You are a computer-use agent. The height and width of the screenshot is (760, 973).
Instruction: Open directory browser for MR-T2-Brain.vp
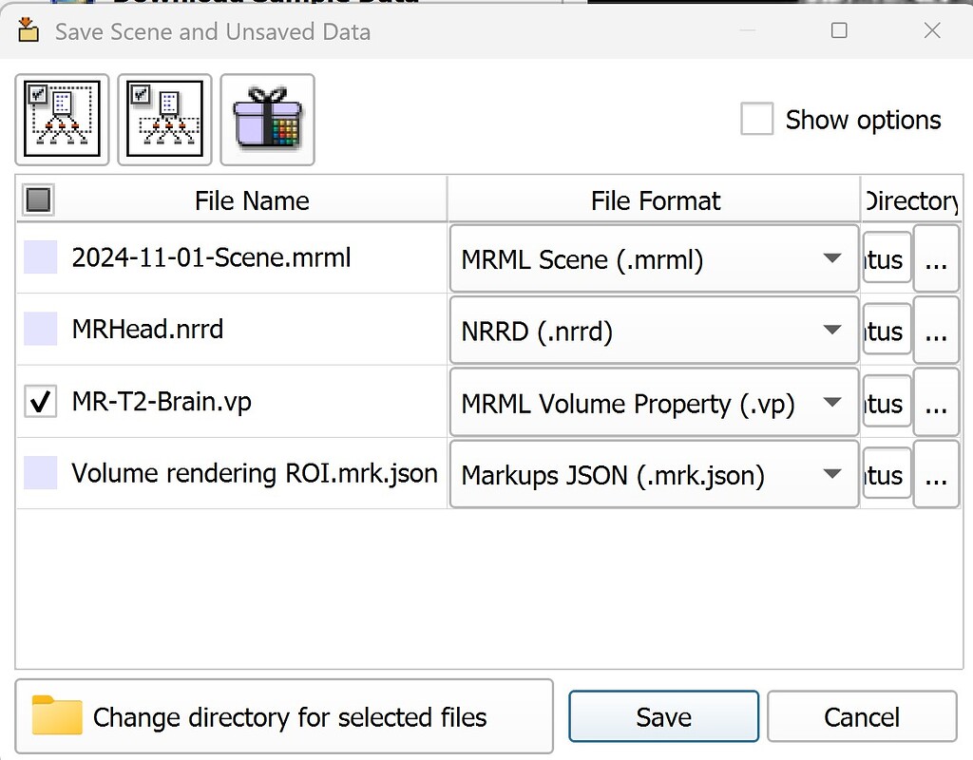click(x=936, y=402)
